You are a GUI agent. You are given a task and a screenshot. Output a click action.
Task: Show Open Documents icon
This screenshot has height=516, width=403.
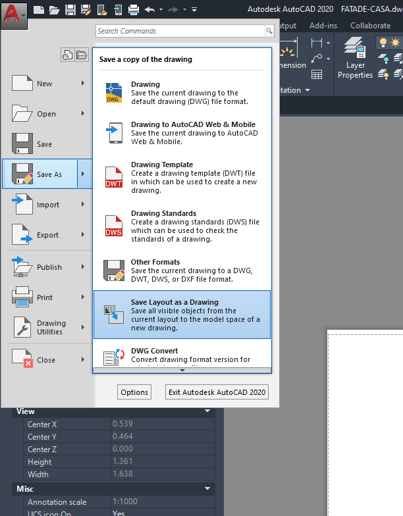(x=82, y=55)
